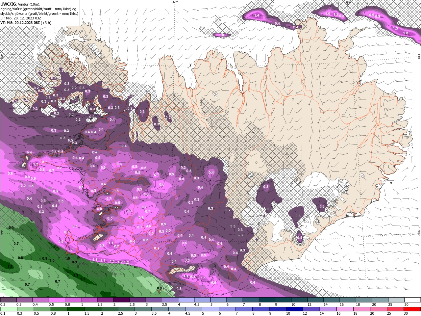
Task: Click the 'slydda/snjókoma' legend description line
Action: click(x=39, y=13)
